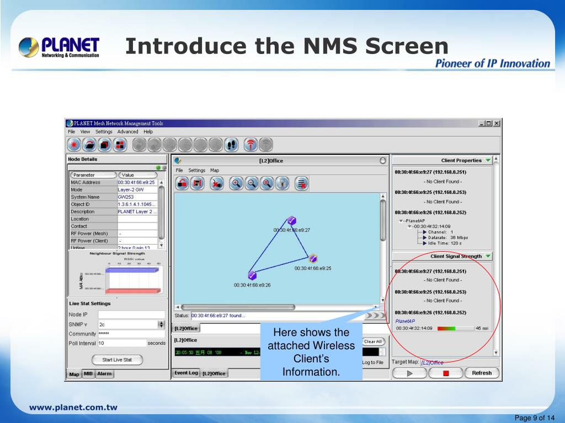The height and width of the screenshot is (423, 565).
Task: Expand the Idle Time: 120 s tree entry
Action: 425,243
